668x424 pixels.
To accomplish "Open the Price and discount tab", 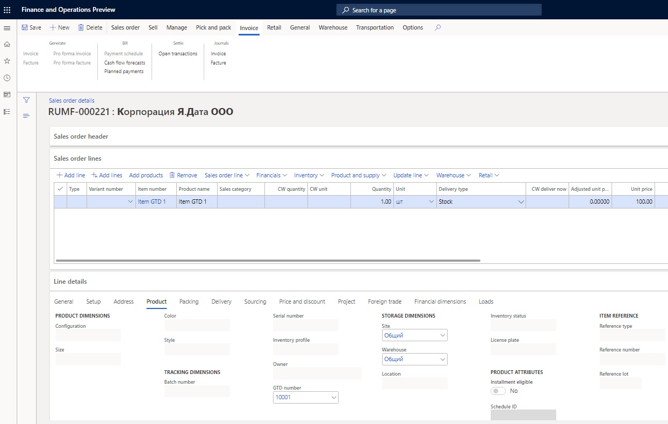I will [302, 301].
